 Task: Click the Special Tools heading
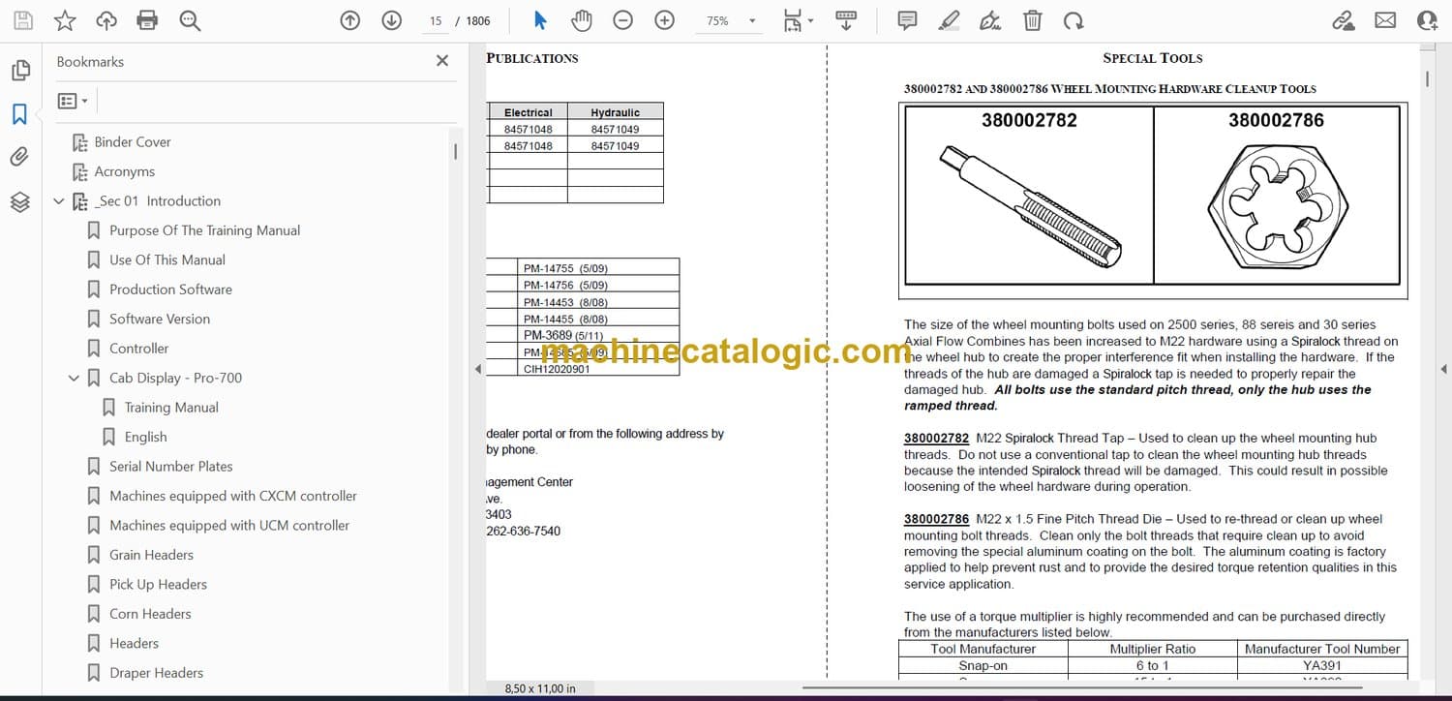click(x=1153, y=58)
